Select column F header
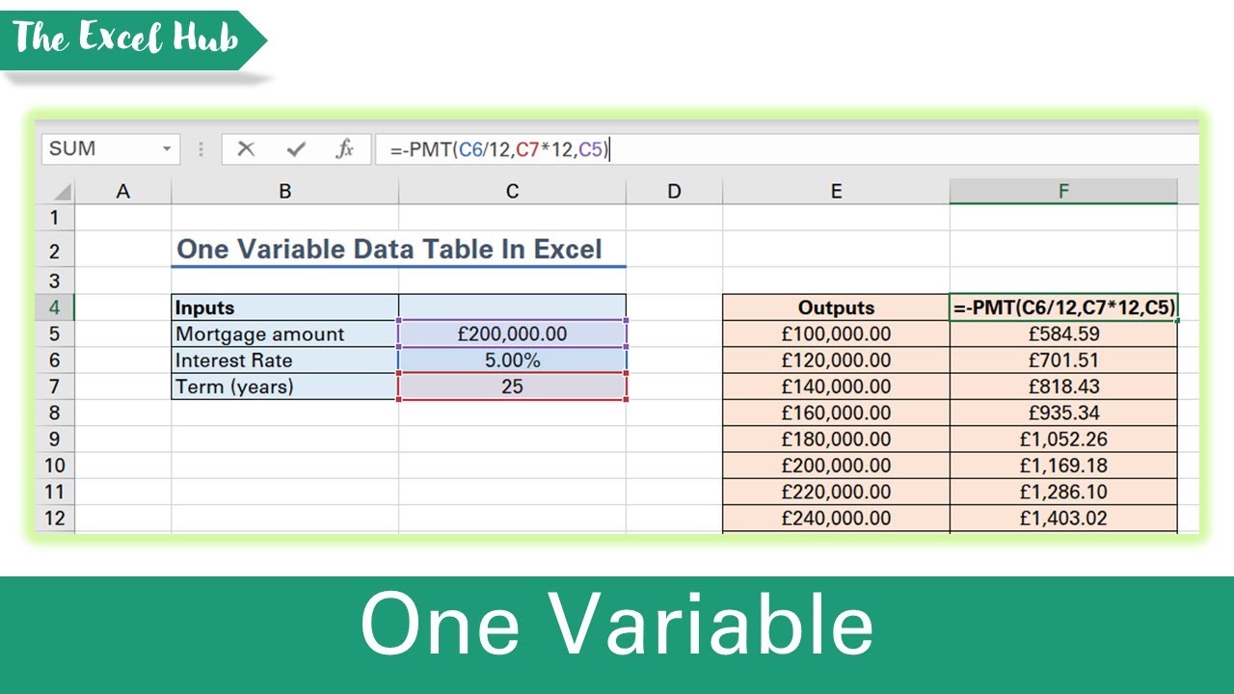Screen dimensions: 1234x694 click(1063, 192)
